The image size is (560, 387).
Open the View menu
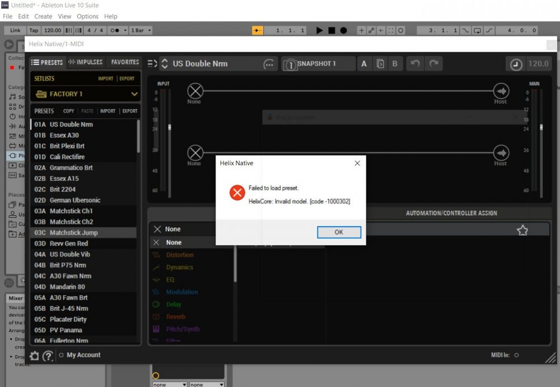tap(64, 16)
